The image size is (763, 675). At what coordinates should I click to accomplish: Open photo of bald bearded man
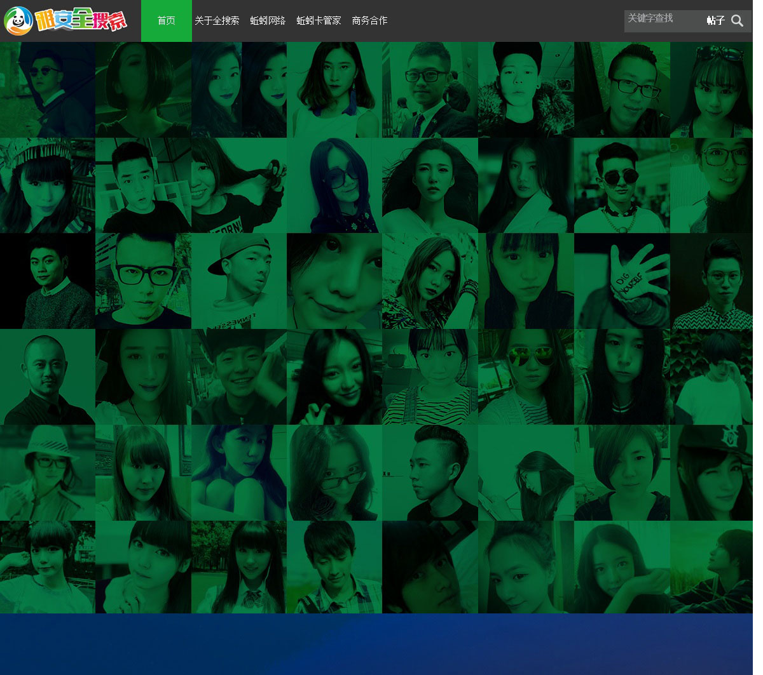48,377
